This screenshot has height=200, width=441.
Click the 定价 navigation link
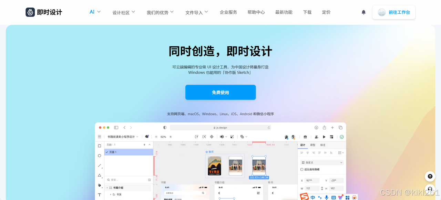pyautogui.click(x=326, y=12)
